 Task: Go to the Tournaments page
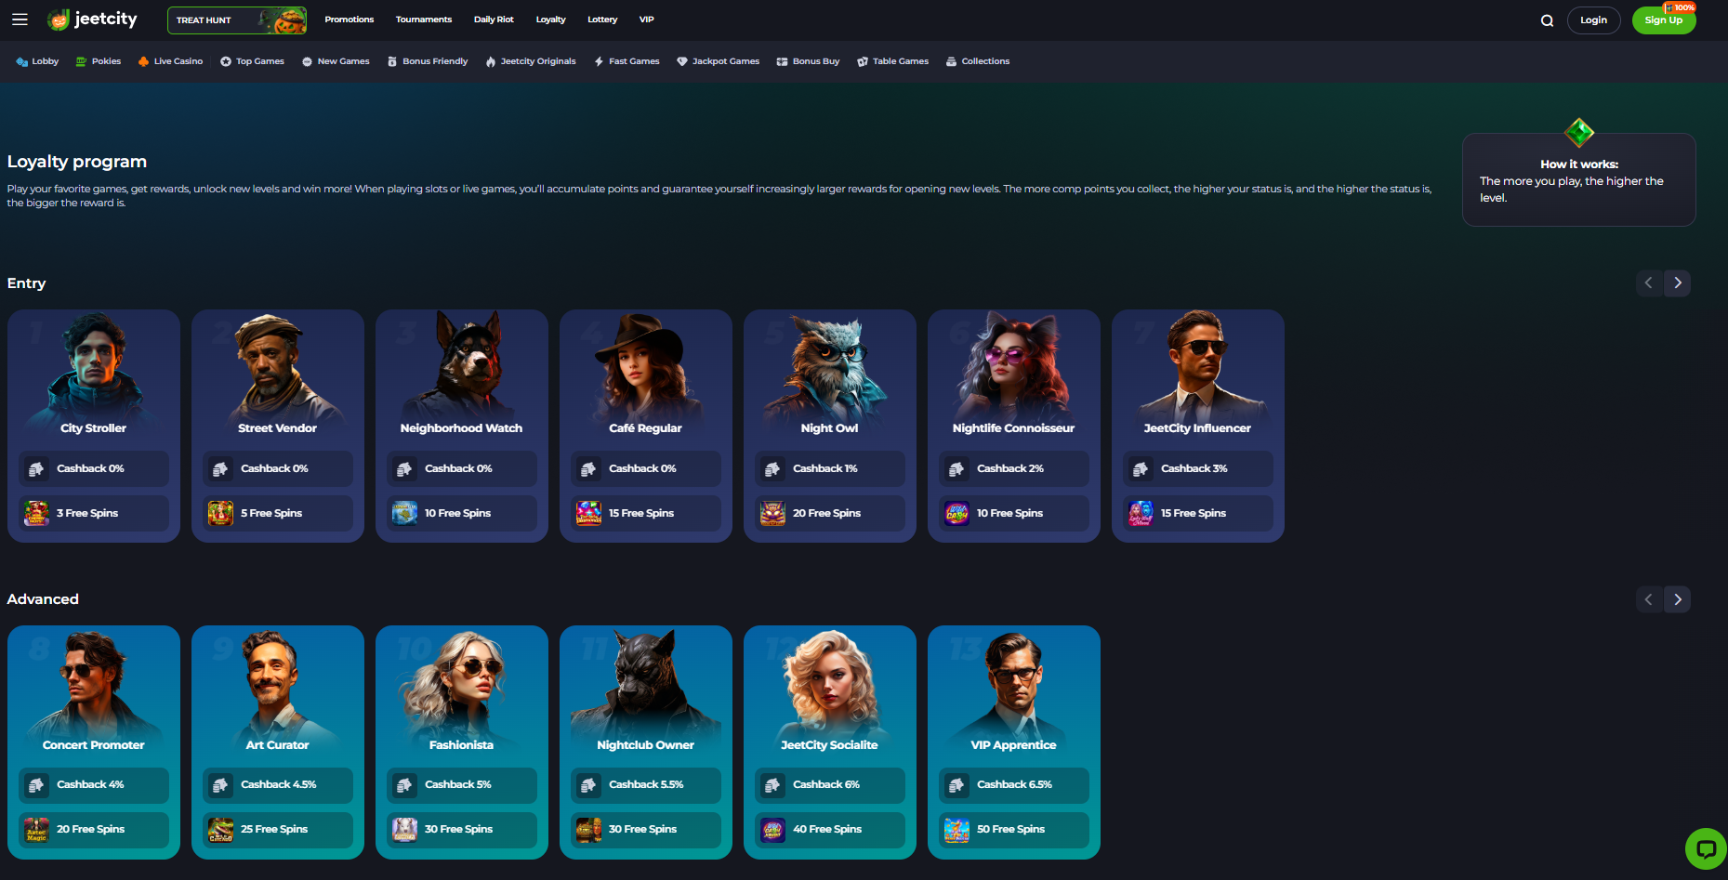click(423, 20)
